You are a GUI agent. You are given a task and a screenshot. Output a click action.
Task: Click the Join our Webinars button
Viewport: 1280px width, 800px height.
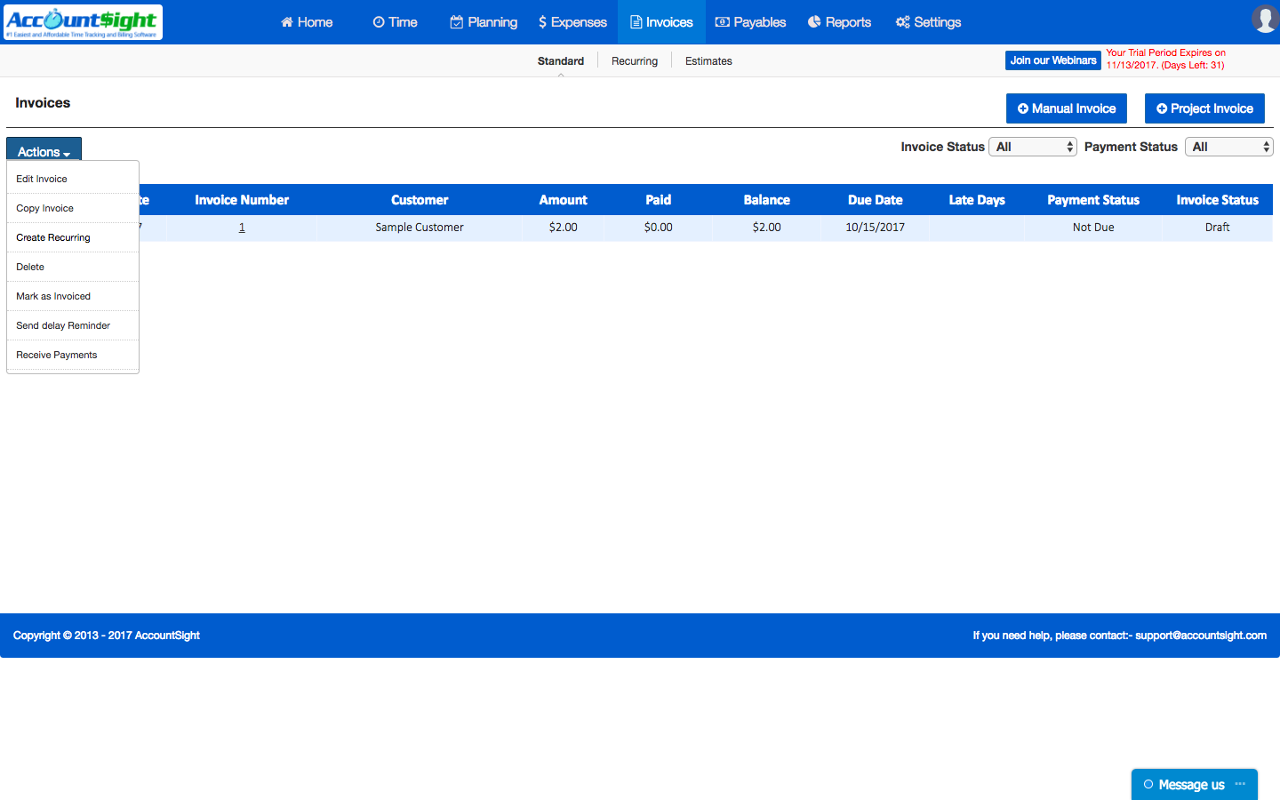[x=1052, y=60]
